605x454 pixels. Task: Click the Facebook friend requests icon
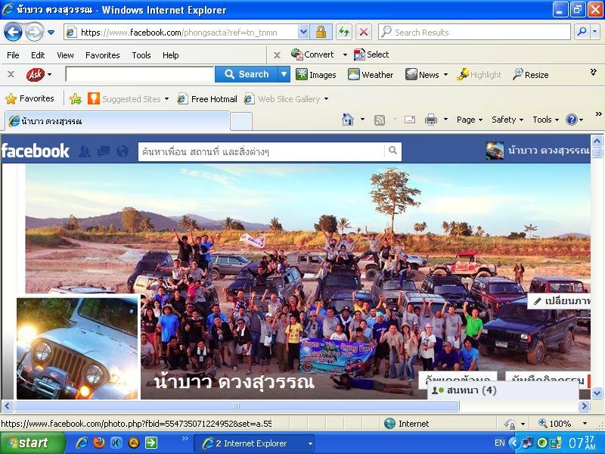click(x=85, y=151)
